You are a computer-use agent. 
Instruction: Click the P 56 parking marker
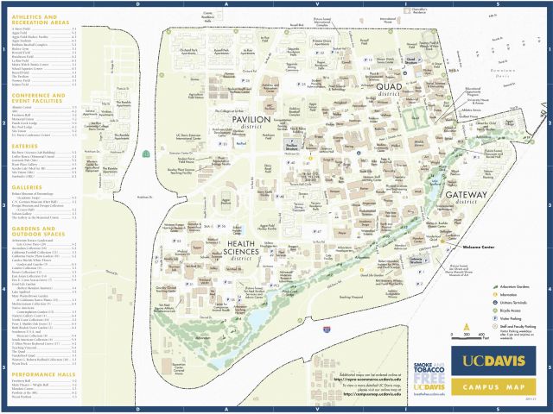point(221,226)
